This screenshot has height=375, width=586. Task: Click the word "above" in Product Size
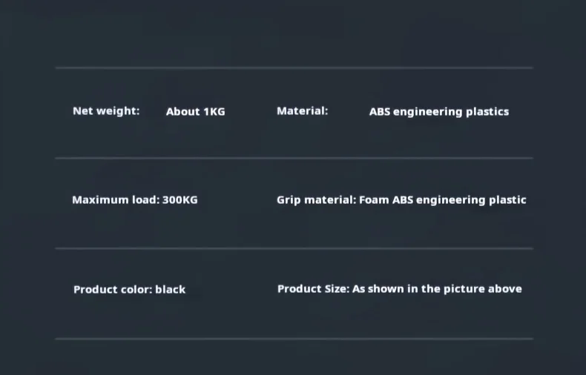tap(504, 289)
